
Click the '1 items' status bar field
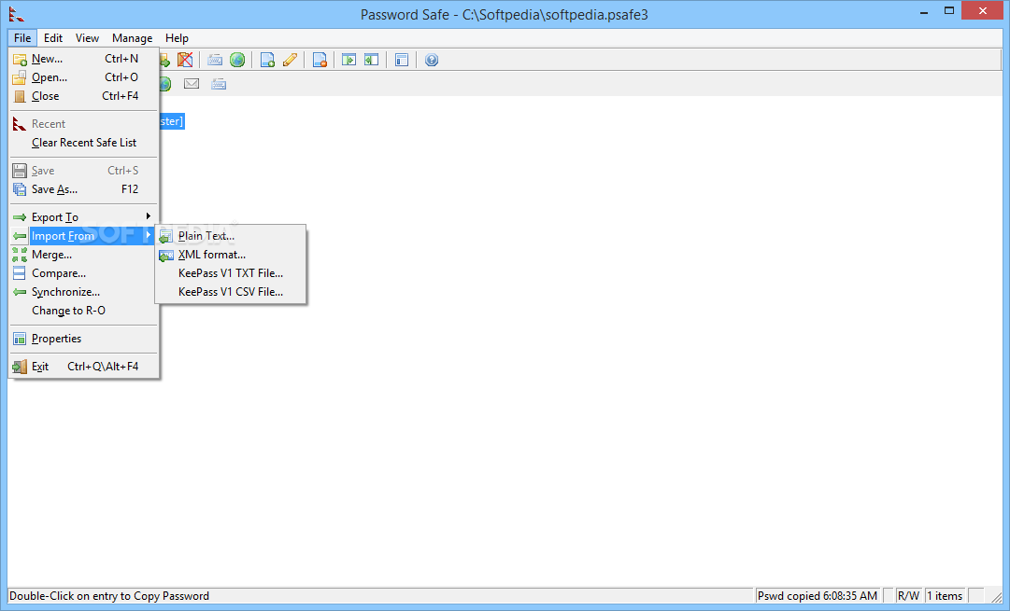coord(945,595)
